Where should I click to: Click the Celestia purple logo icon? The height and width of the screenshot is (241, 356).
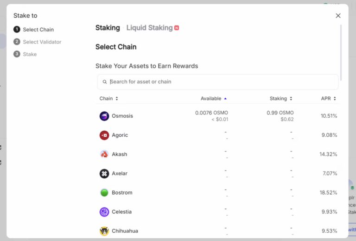[104, 212]
